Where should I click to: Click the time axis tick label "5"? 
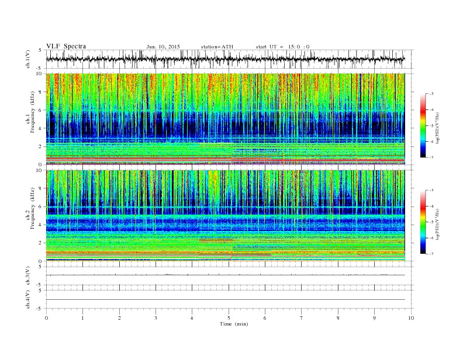pos(229,318)
